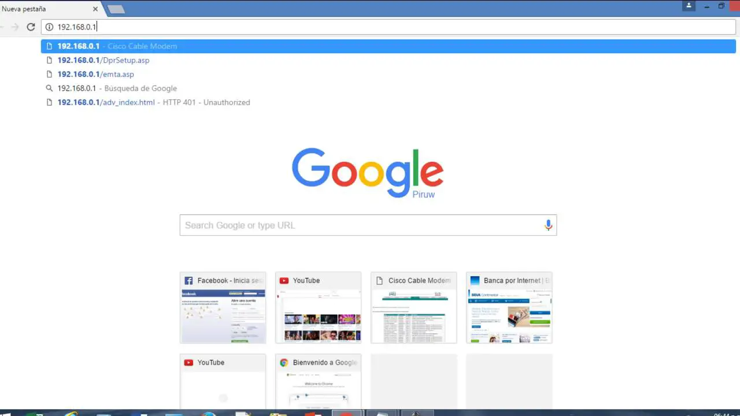Viewport: 740px width, 416px height.
Task: Choose the adv_index.html HTTP 401 suggestion
Action: point(388,102)
